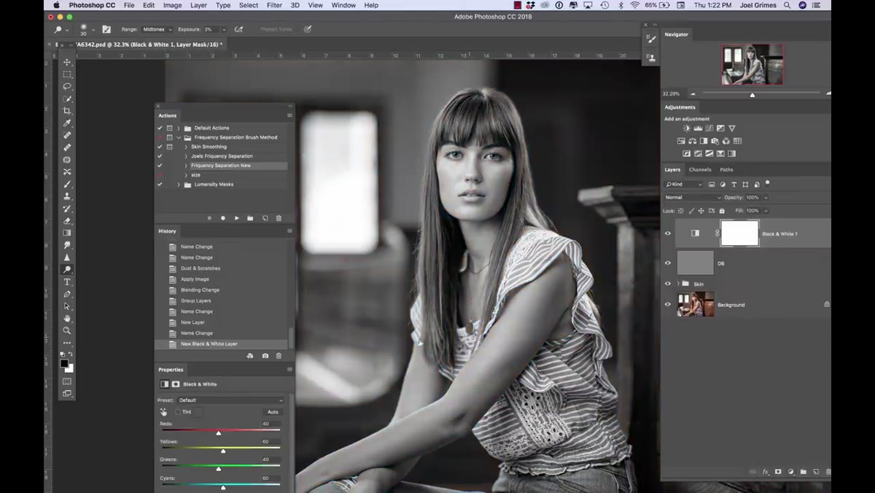Switch to the Paths tab
Viewport: 875px width, 493px height.
726,169
